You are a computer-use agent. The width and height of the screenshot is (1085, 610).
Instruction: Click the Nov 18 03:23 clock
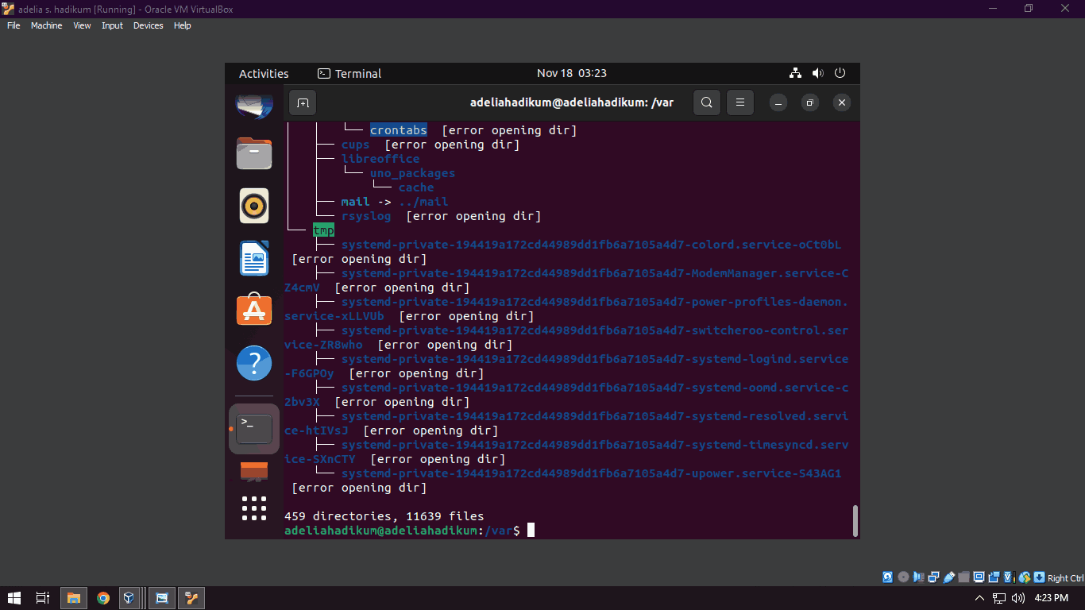point(571,73)
